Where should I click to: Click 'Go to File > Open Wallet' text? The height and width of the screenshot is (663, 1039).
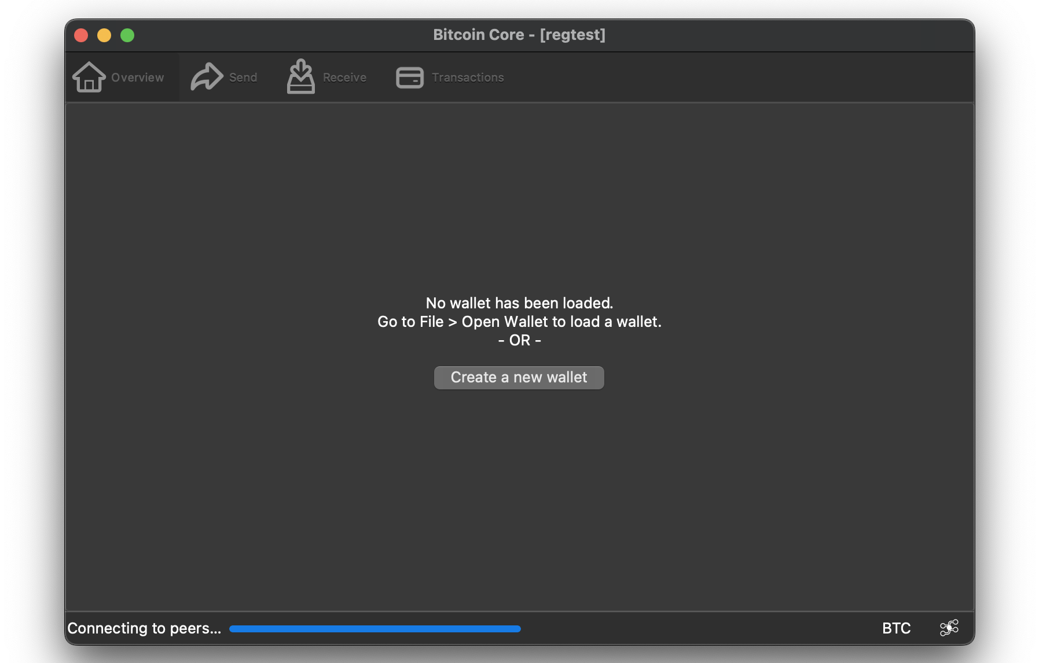[x=462, y=322]
